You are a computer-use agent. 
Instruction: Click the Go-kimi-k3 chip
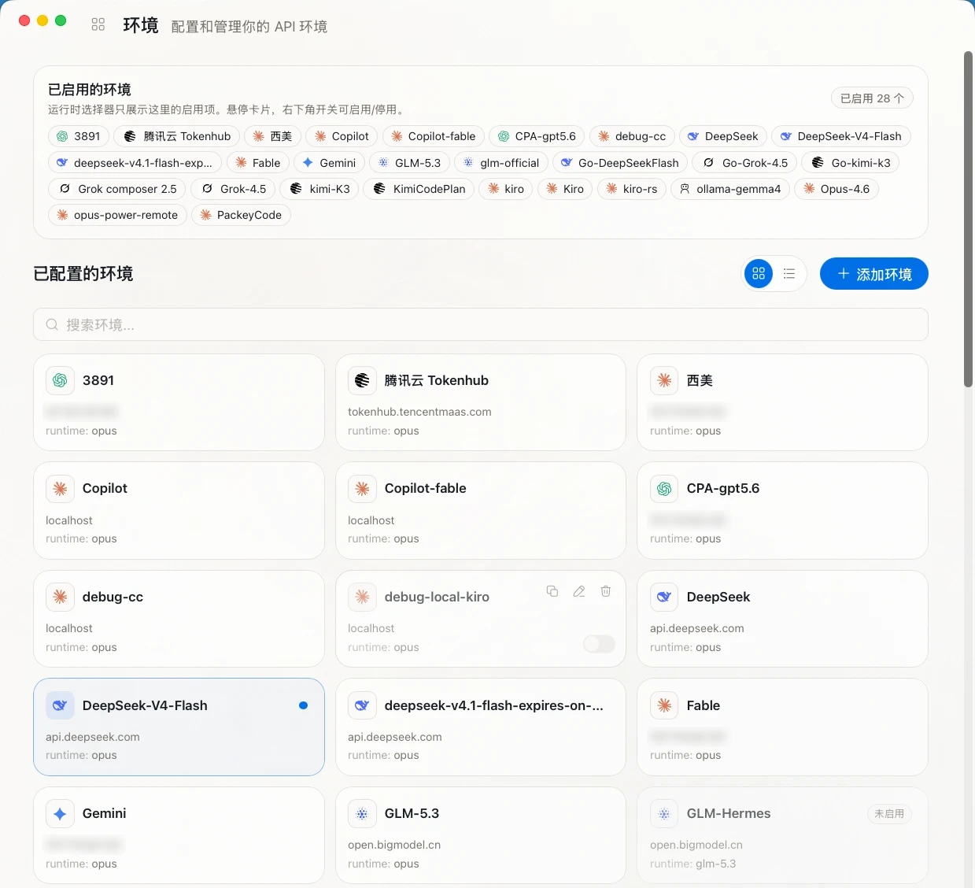click(851, 163)
